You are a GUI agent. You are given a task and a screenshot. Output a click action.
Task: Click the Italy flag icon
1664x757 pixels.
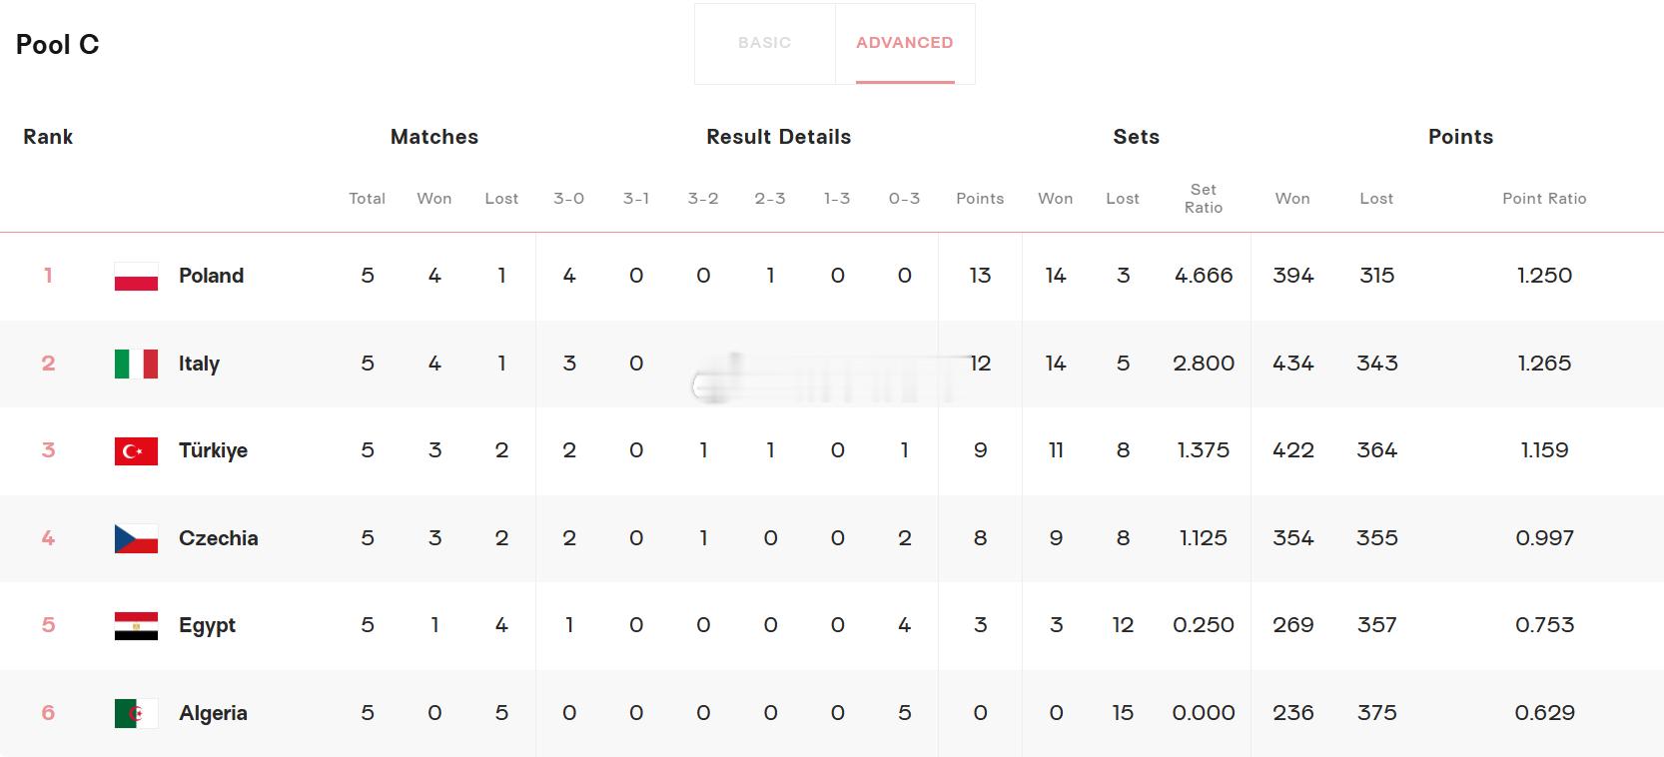(x=136, y=364)
